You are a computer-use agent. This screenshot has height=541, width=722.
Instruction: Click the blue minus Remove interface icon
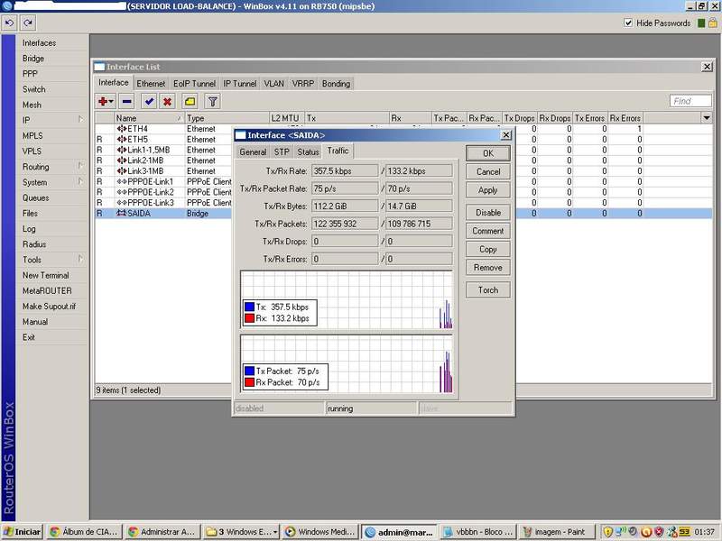tap(126, 101)
